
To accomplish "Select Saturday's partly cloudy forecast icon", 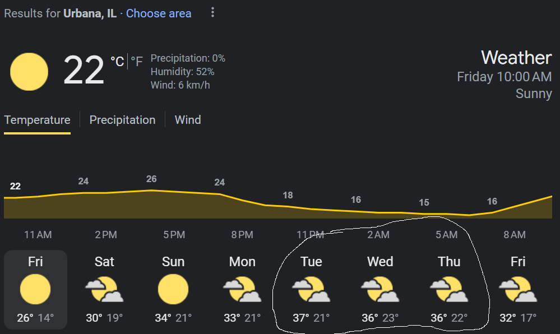I will 104,289.
